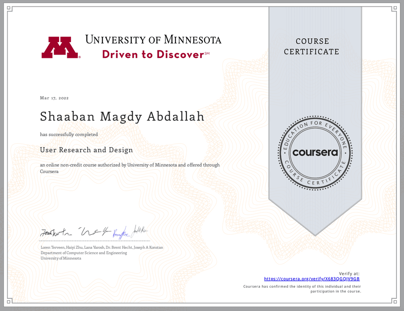The width and height of the screenshot is (404, 311).
Task: Click the first black signature on the left
Action: (56, 233)
